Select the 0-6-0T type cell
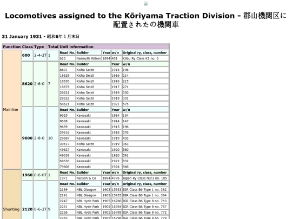 40,175
